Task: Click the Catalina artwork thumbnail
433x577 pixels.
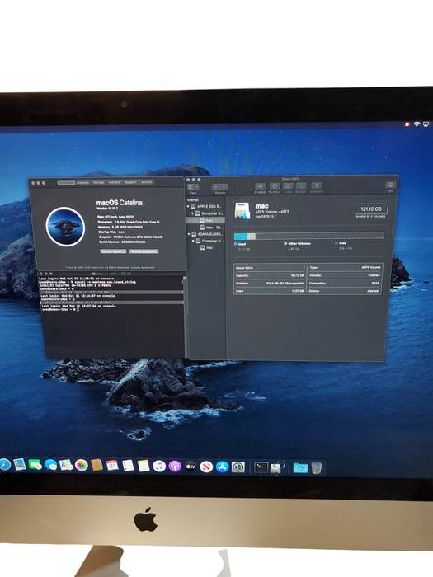Action: pyautogui.click(x=65, y=227)
